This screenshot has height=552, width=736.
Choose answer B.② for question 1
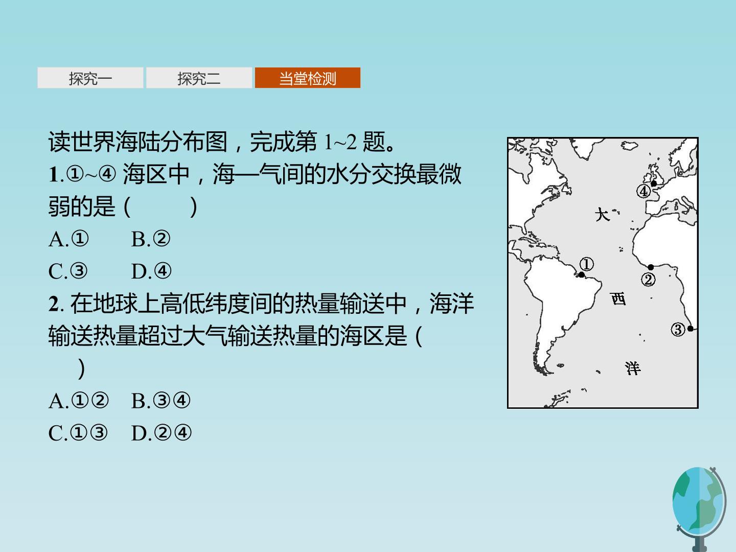(x=151, y=239)
